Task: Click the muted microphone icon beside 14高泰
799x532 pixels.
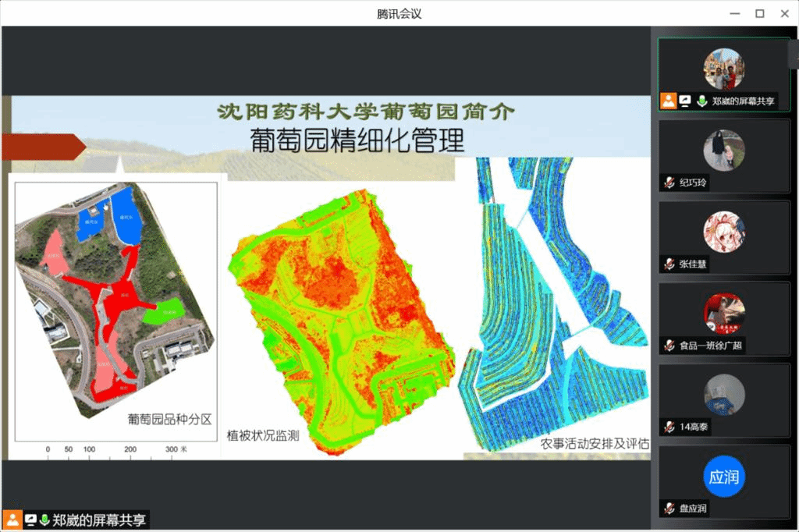Action: coord(669,427)
